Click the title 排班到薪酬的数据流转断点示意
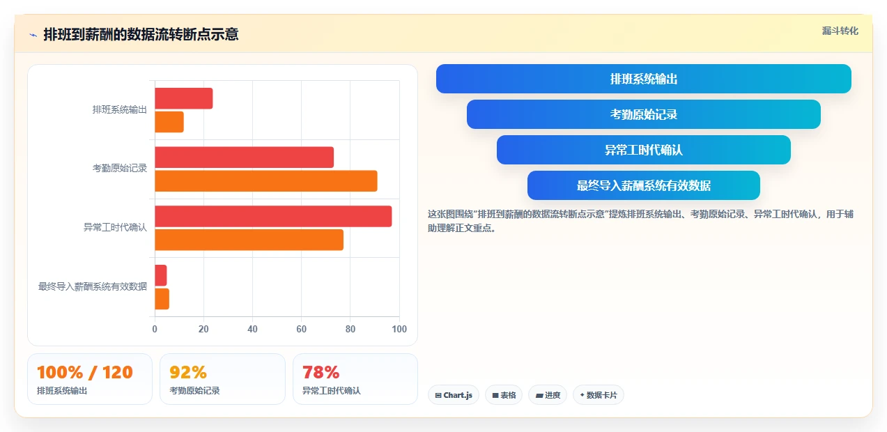887x432 pixels. 141,34
